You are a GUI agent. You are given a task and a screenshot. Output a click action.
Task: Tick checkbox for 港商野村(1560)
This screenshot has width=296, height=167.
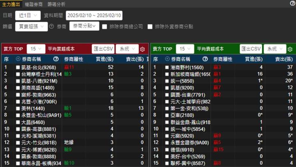167,67
